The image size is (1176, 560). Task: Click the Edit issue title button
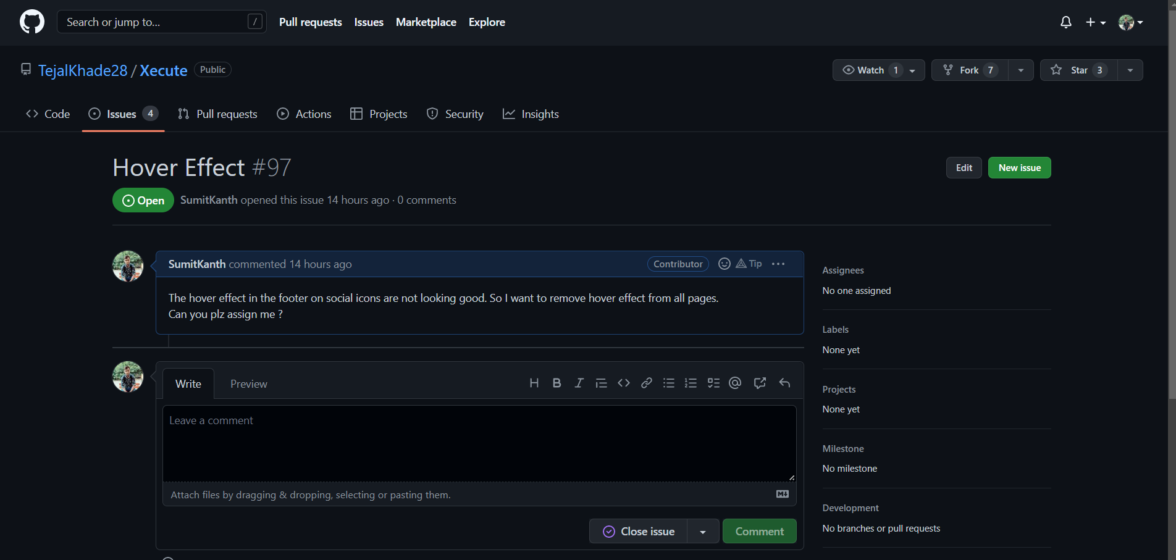click(x=964, y=167)
